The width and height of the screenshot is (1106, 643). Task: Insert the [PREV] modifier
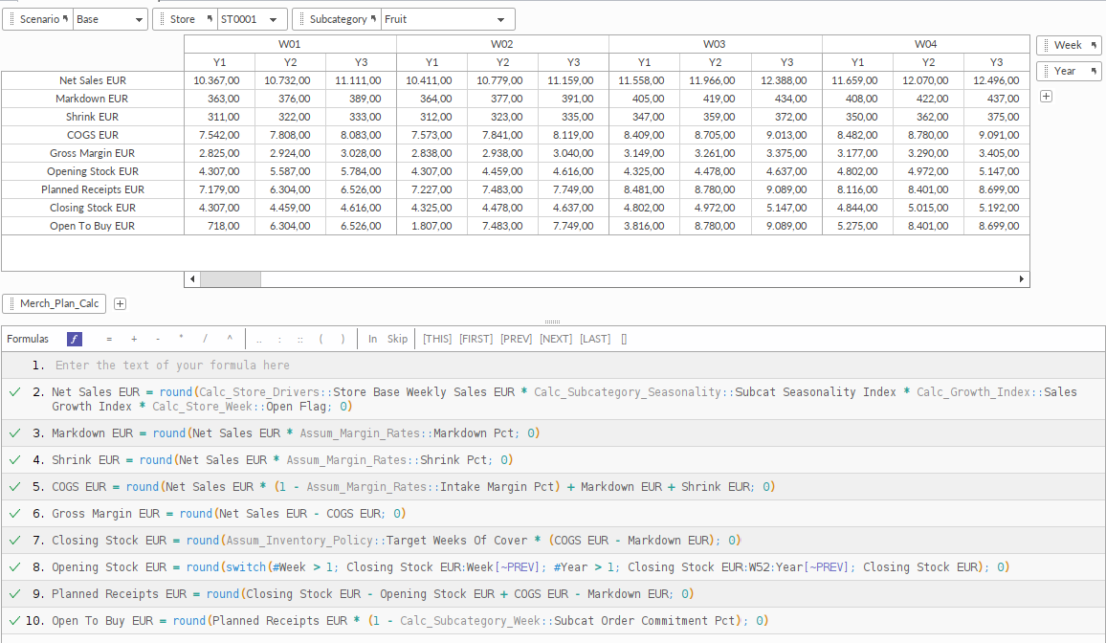pyautogui.click(x=517, y=339)
